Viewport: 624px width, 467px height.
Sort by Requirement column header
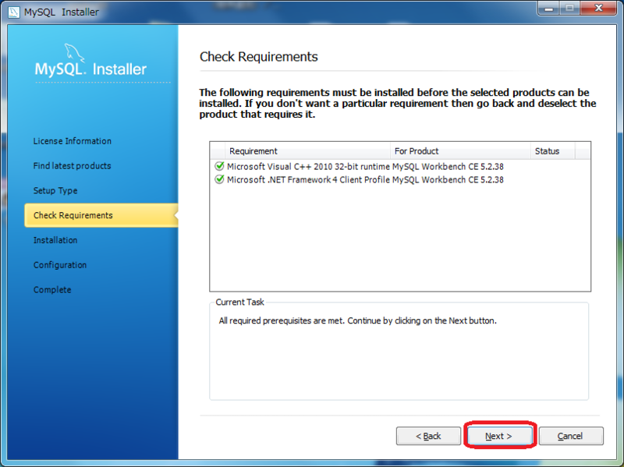pos(307,151)
